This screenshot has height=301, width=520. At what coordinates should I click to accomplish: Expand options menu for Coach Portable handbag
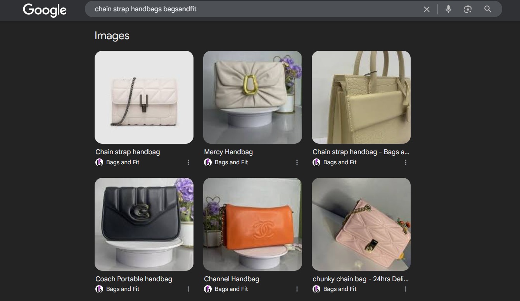188,289
